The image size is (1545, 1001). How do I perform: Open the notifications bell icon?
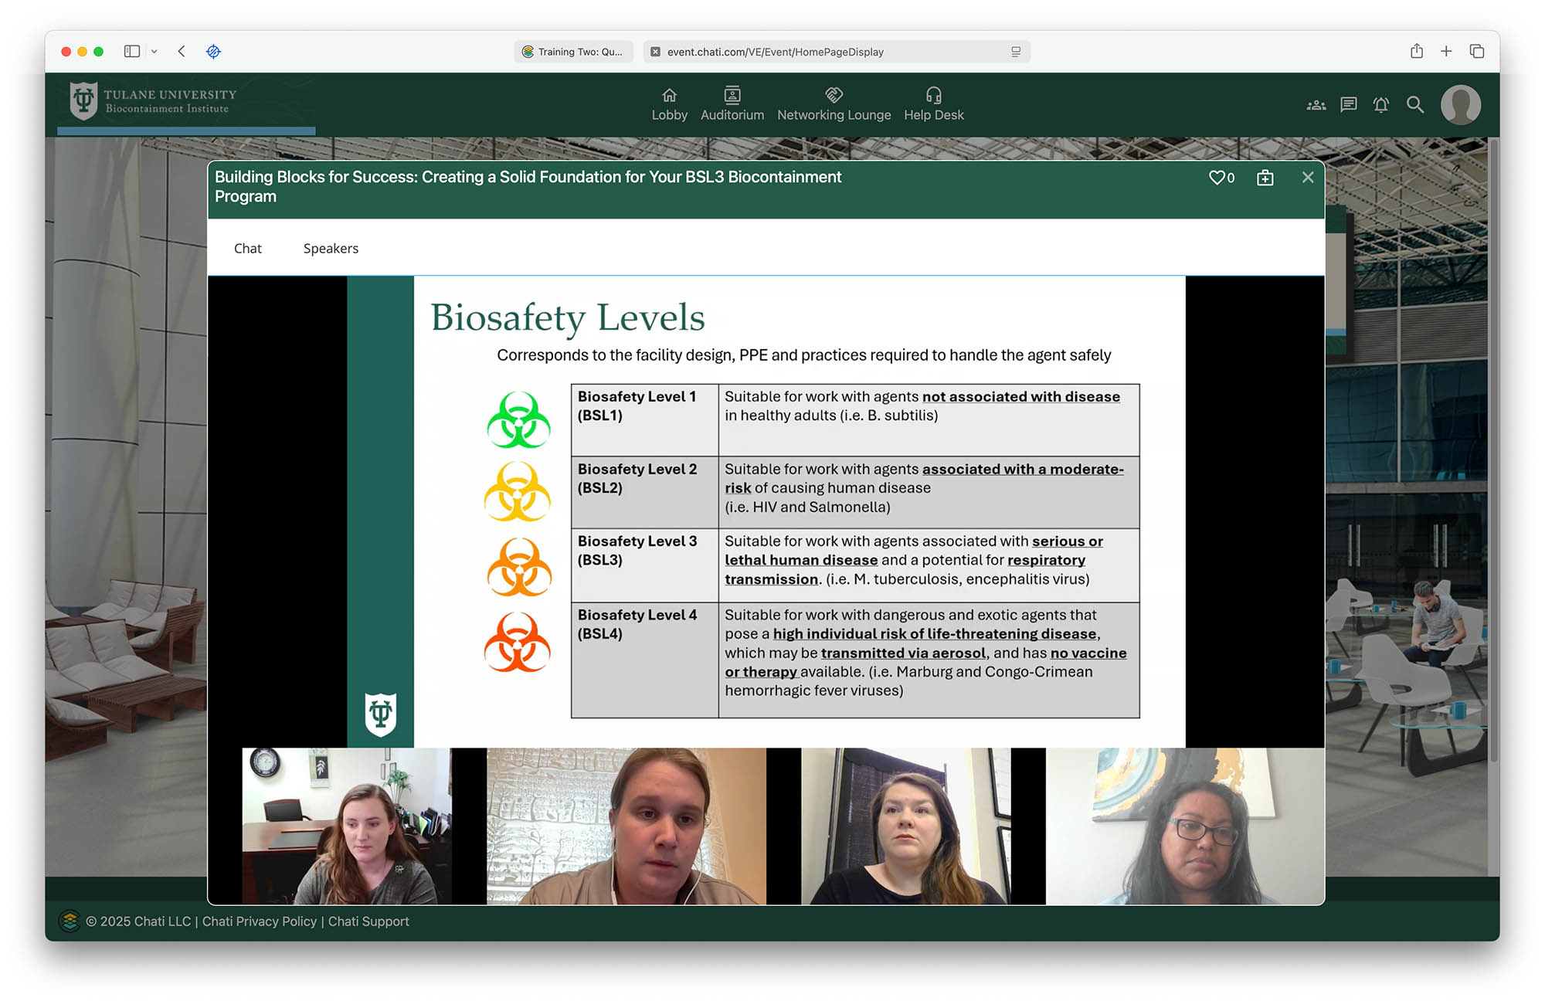(1381, 105)
